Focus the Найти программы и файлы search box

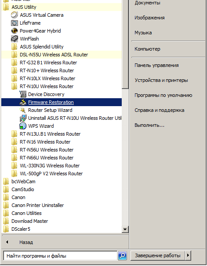point(60,256)
